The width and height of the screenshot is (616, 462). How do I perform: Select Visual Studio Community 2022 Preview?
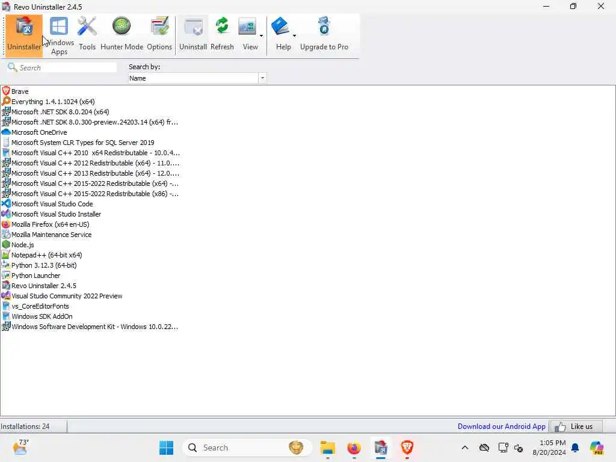pyautogui.click(x=62, y=295)
